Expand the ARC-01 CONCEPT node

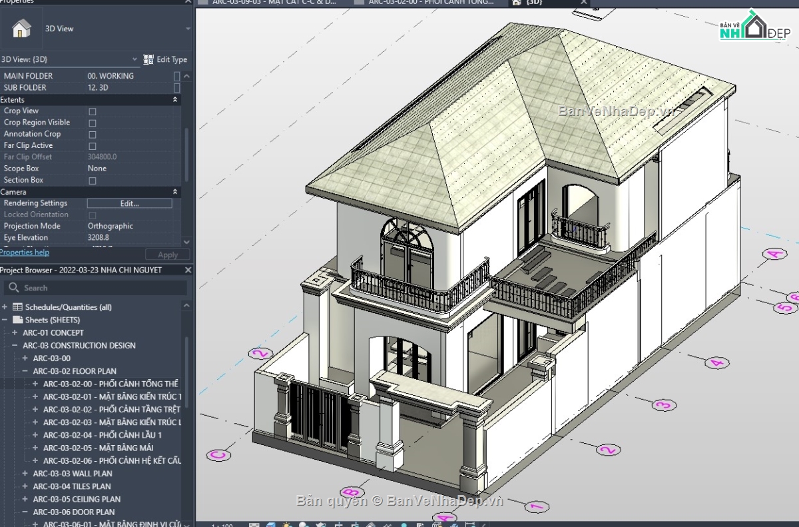(15, 332)
